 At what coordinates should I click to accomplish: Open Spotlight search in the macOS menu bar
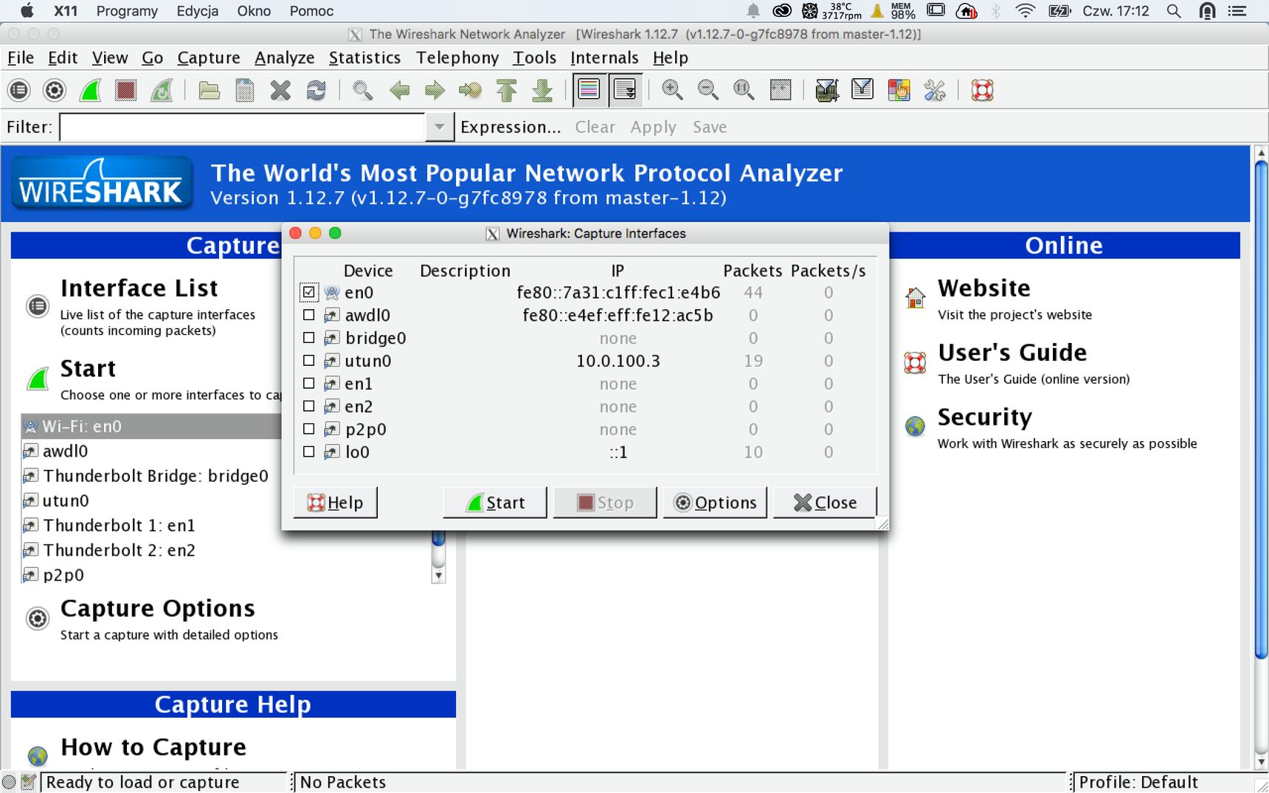(1174, 11)
